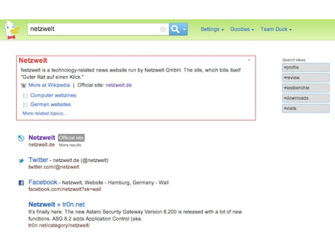Expand the Team Duck dropdown
This screenshot has width=335, height=252.
(276, 30)
